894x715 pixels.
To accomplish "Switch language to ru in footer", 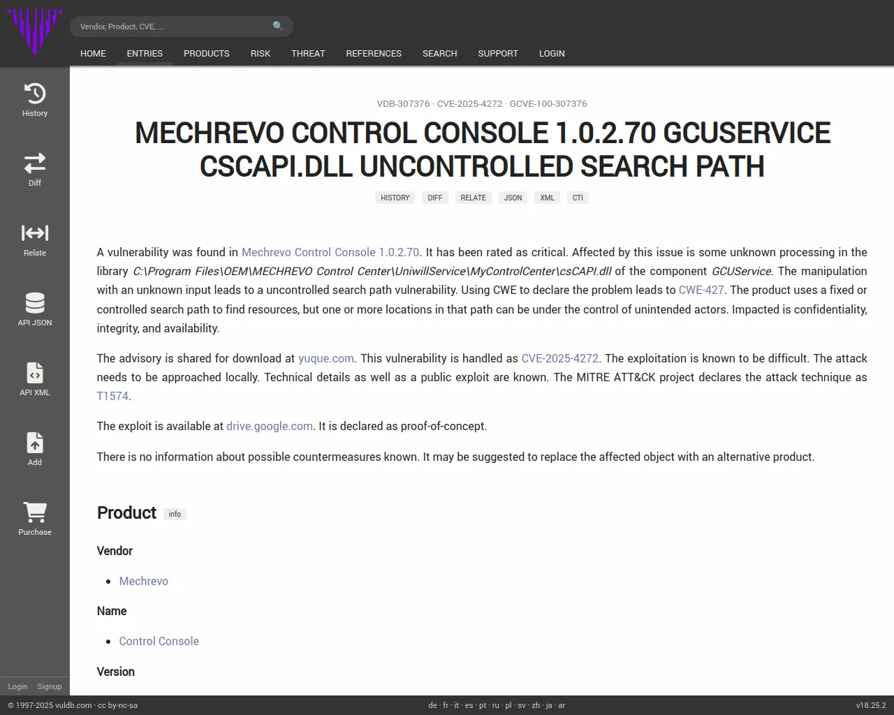I will tap(496, 705).
